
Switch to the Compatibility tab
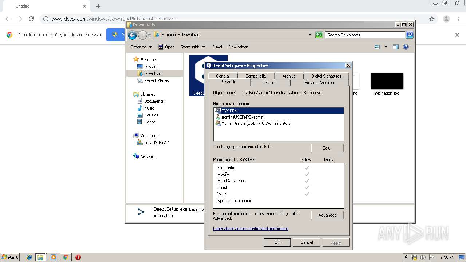point(256,76)
